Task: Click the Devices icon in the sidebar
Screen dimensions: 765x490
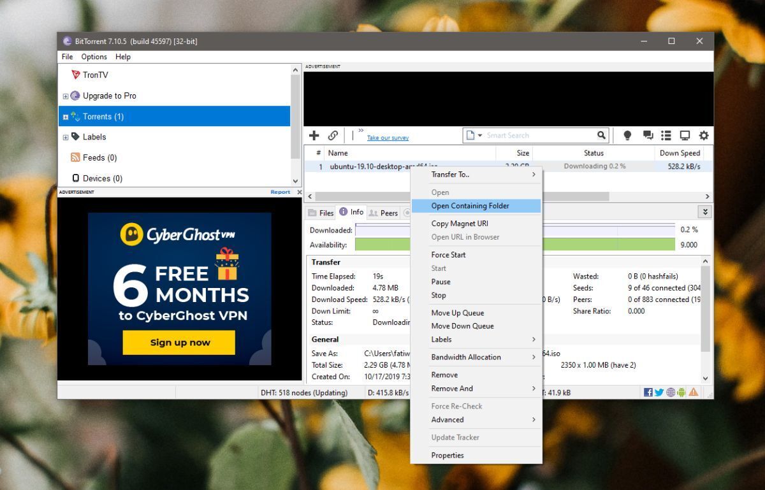Action: point(76,178)
